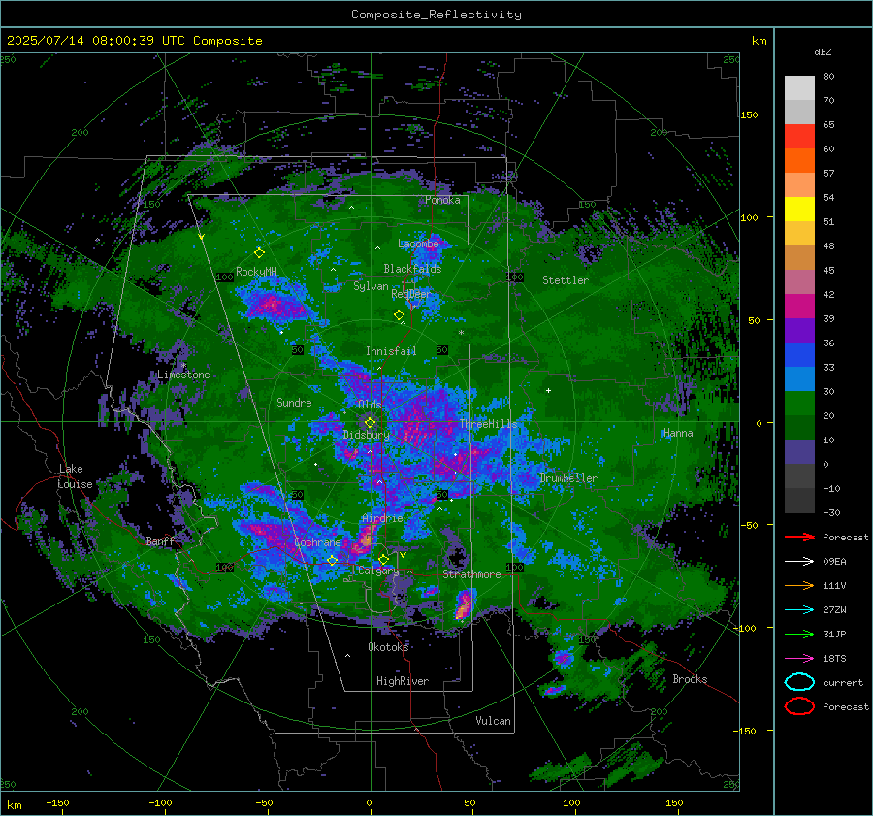Click the Lacombe city label
This screenshot has width=873, height=816.
419,244
